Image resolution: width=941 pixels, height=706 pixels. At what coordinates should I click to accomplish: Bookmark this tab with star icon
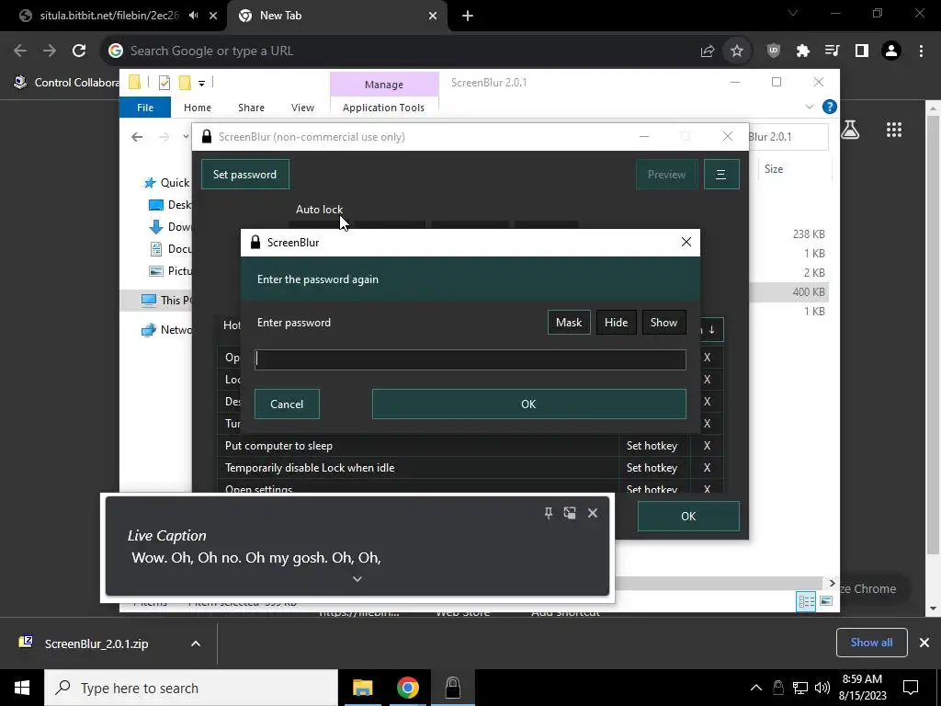click(x=737, y=51)
